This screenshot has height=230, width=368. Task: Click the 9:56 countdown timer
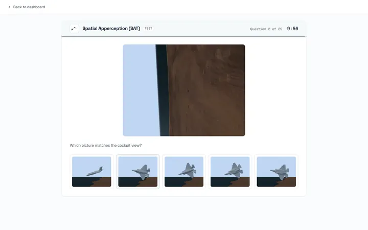pyautogui.click(x=293, y=29)
